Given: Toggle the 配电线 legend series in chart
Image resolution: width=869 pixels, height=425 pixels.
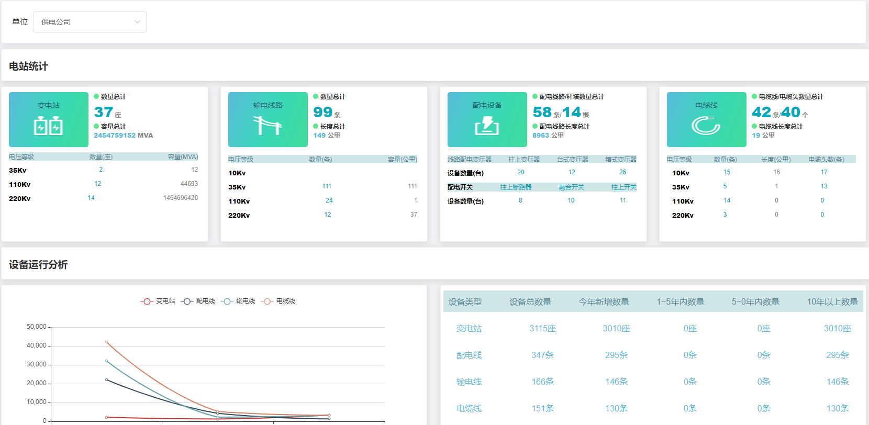Looking at the screenshot, I should point(198,301).
